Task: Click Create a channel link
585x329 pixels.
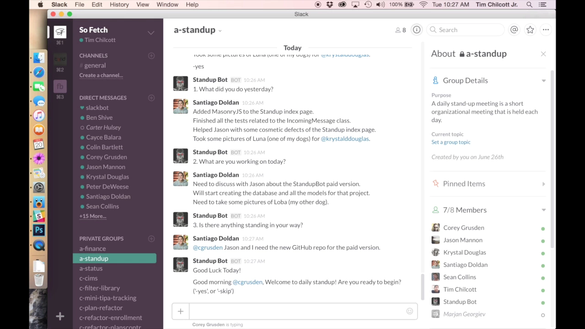Action: 101,75
